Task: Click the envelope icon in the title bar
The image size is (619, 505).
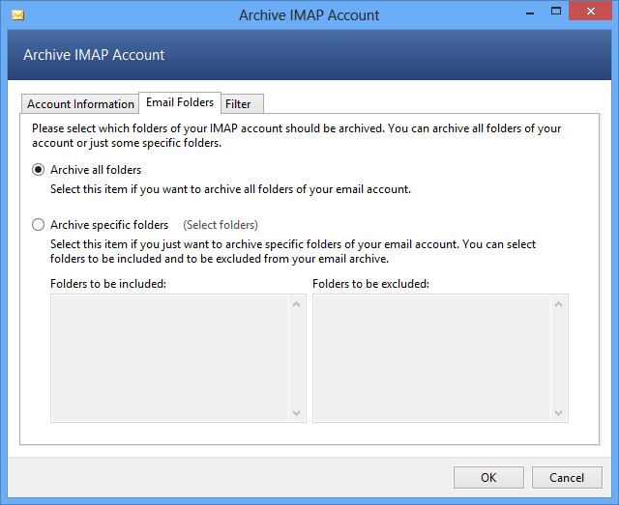Action: (17, 15)
